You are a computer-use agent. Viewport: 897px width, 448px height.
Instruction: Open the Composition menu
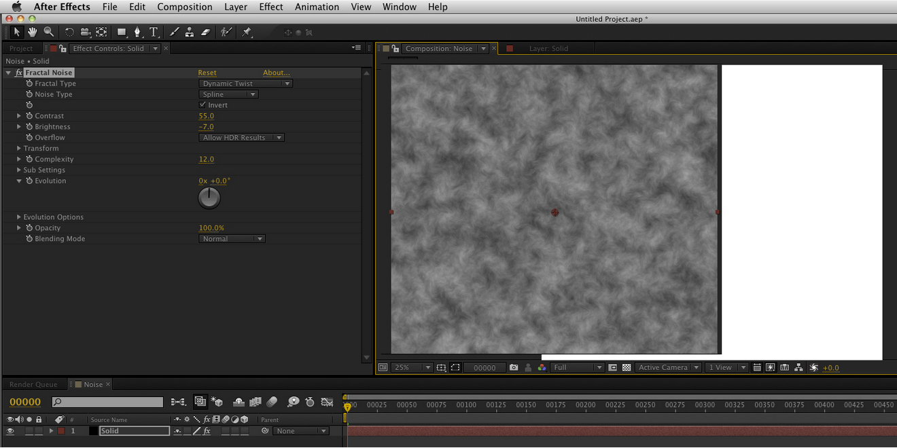click(184, 7)
